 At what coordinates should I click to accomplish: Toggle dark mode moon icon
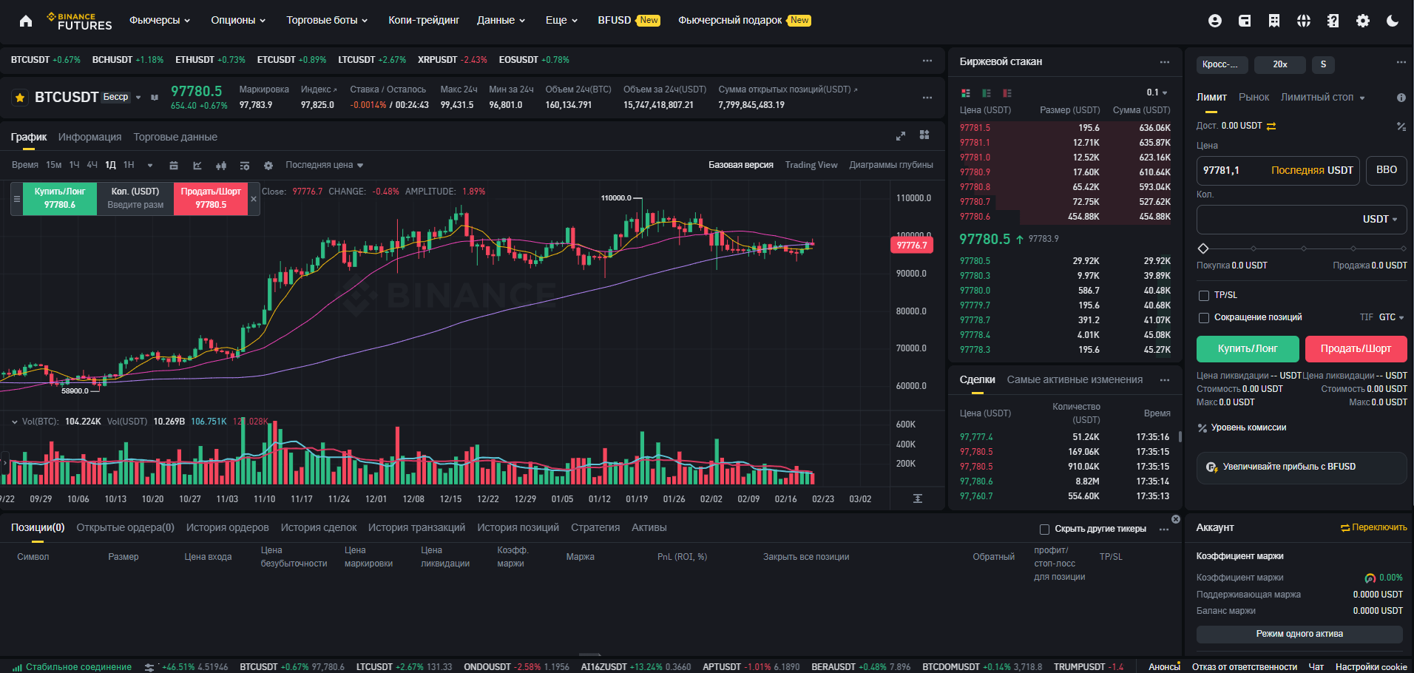(x=1393, y=21)
